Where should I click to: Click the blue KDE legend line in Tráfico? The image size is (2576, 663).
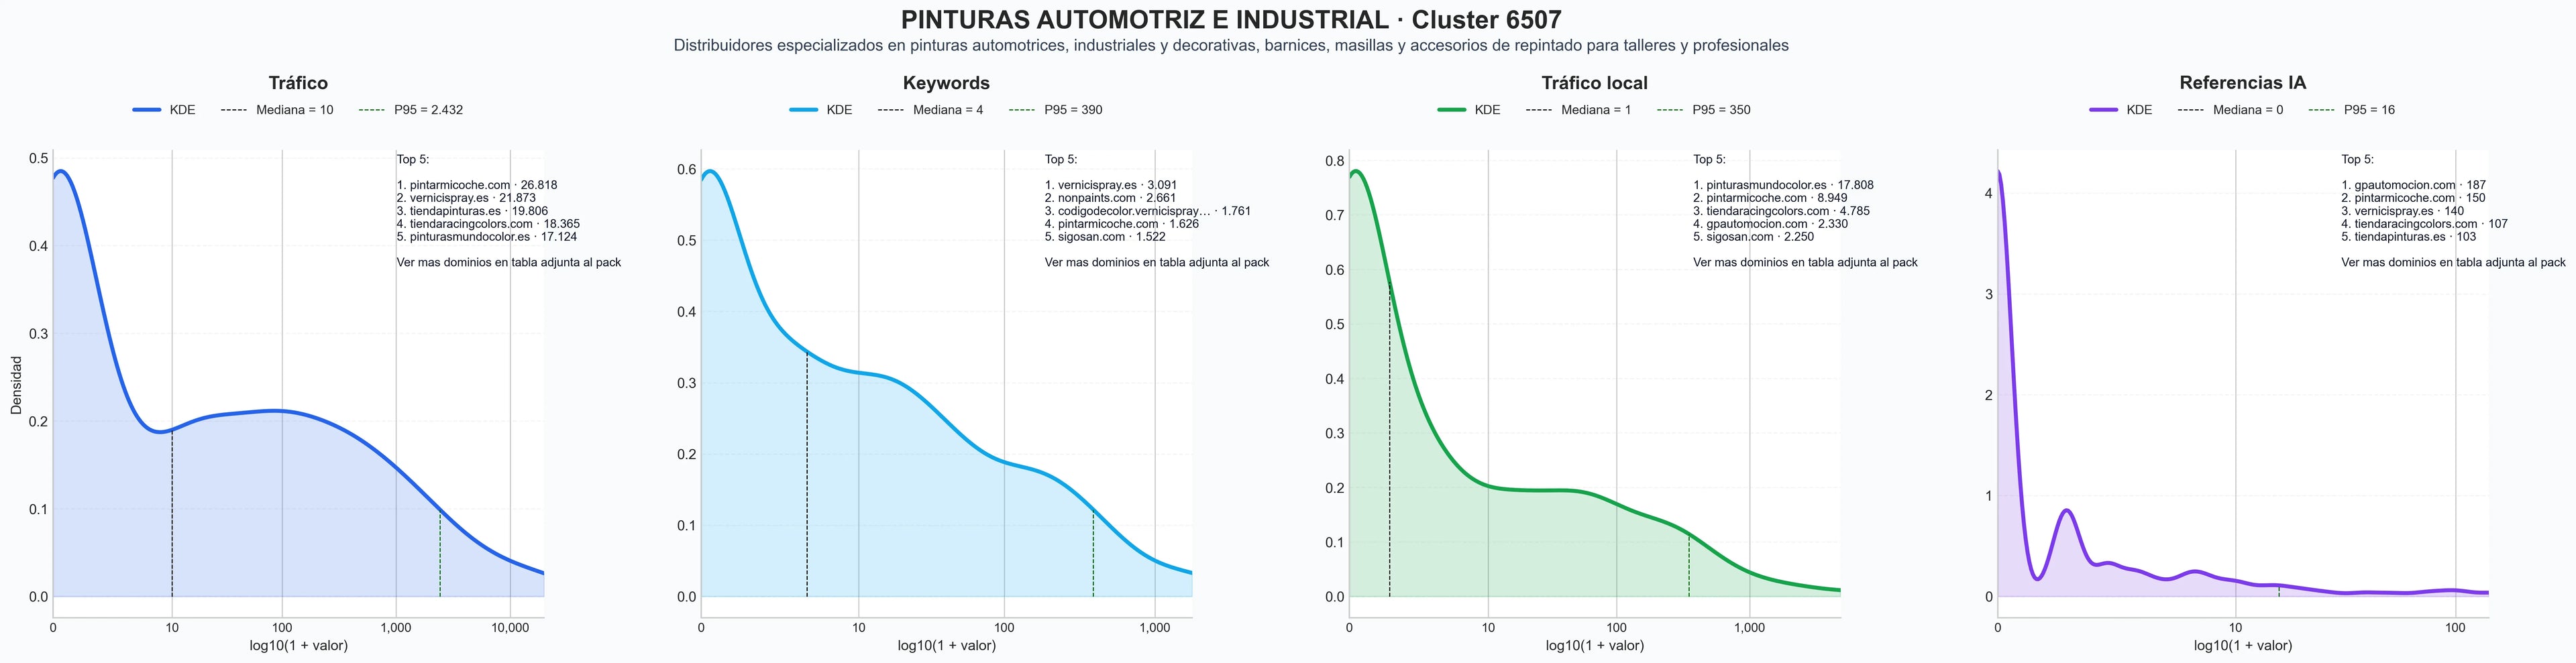[147, 110]
